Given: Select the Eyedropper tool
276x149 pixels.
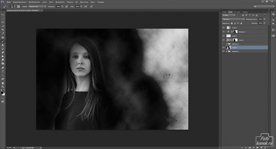Looking at the screenshot, I should pyautogui.click(x=3, y=33).
